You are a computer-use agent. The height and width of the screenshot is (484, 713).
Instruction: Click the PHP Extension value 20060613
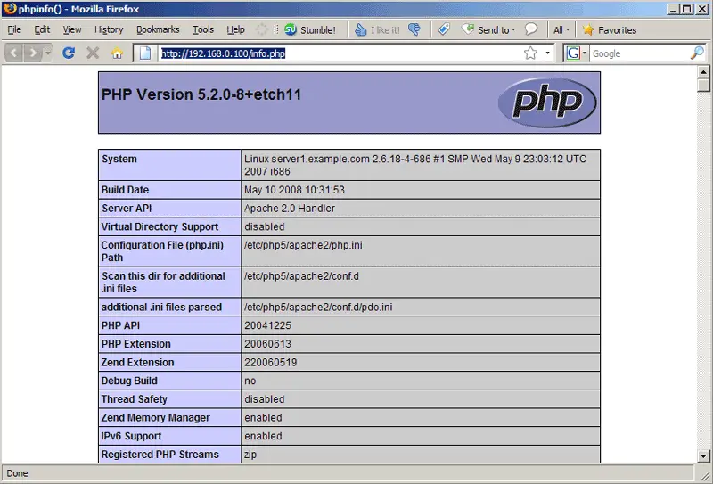[267, 344]
